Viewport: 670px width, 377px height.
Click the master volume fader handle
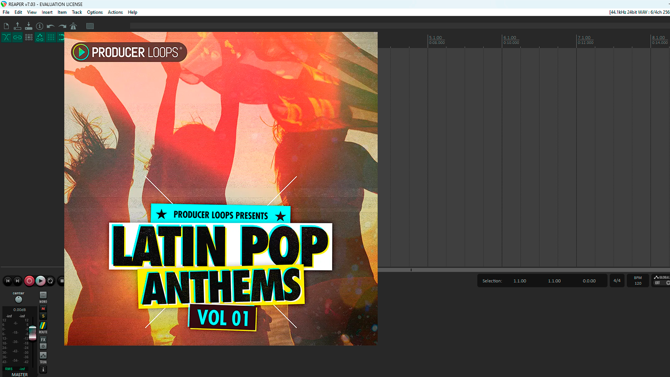tap(32, 332)
